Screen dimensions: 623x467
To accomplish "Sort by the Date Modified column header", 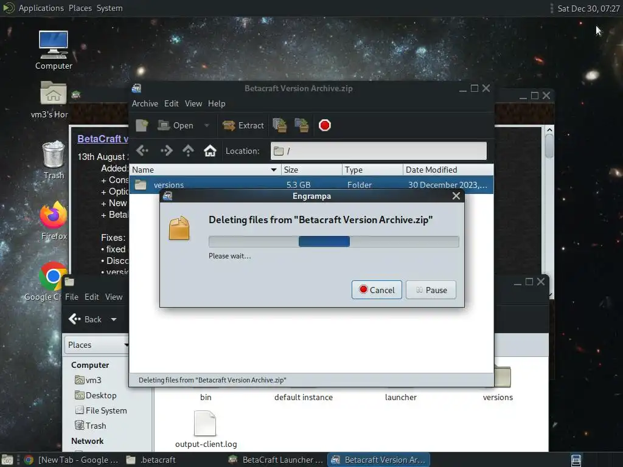I will click(448, 170).
